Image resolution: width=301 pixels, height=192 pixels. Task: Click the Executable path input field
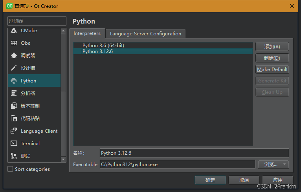pos(178,165)
